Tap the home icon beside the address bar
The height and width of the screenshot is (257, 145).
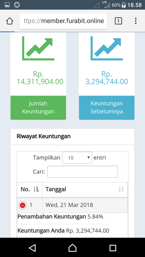pyautogui.click(x=9, y=21)
